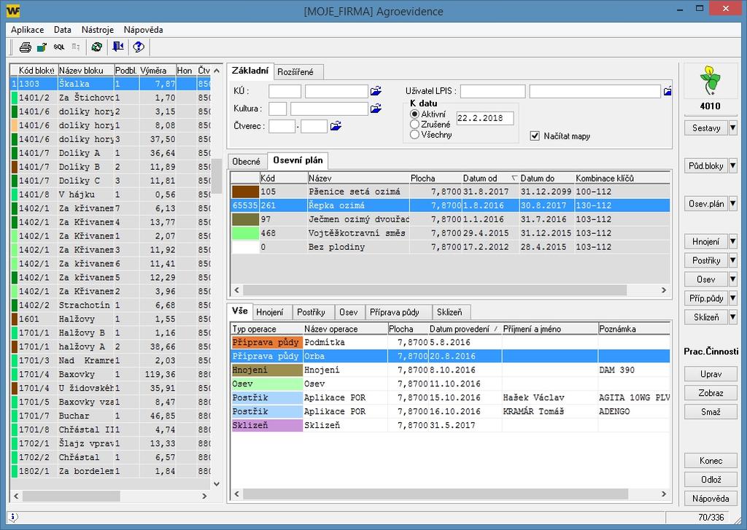
Task: Click inside the first KÚ input field
Action: pos(285,91)
